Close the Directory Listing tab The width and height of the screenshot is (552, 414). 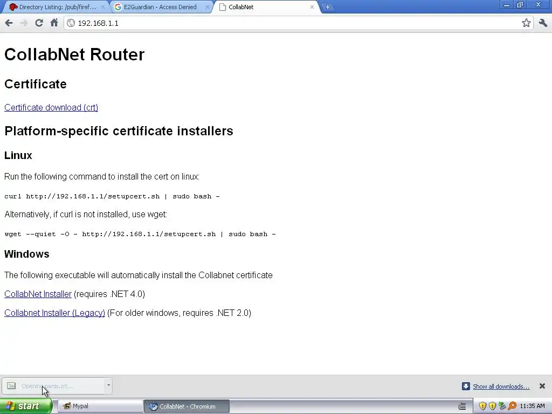[103, 7]
